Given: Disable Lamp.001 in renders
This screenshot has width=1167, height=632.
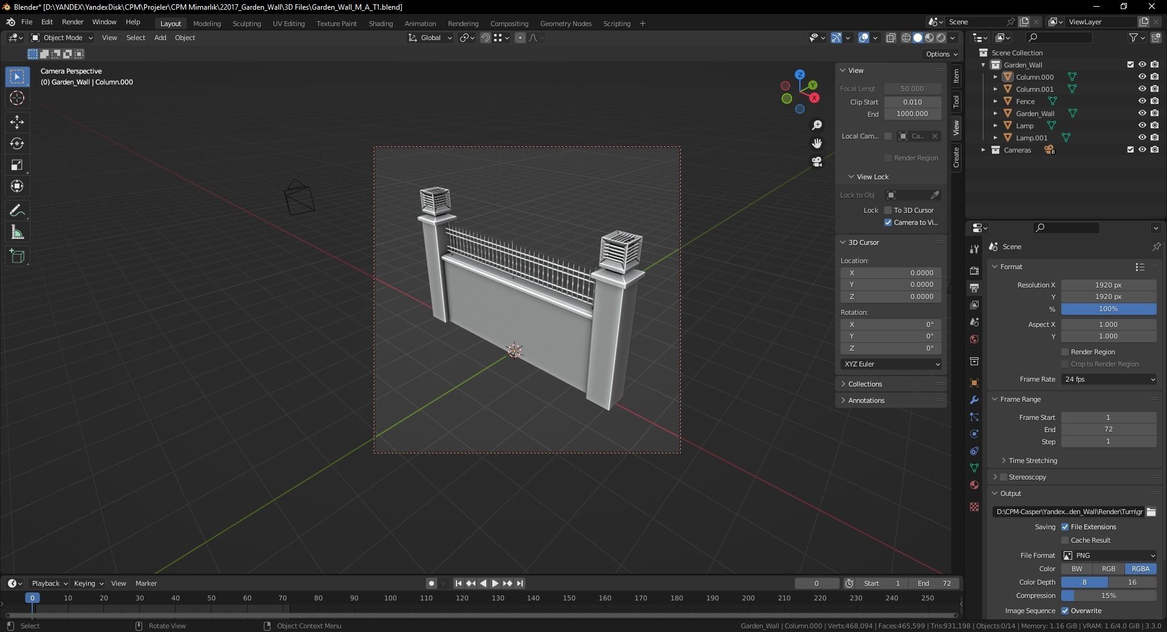Looking at the screenshot, I should (x=1154, y=138).
